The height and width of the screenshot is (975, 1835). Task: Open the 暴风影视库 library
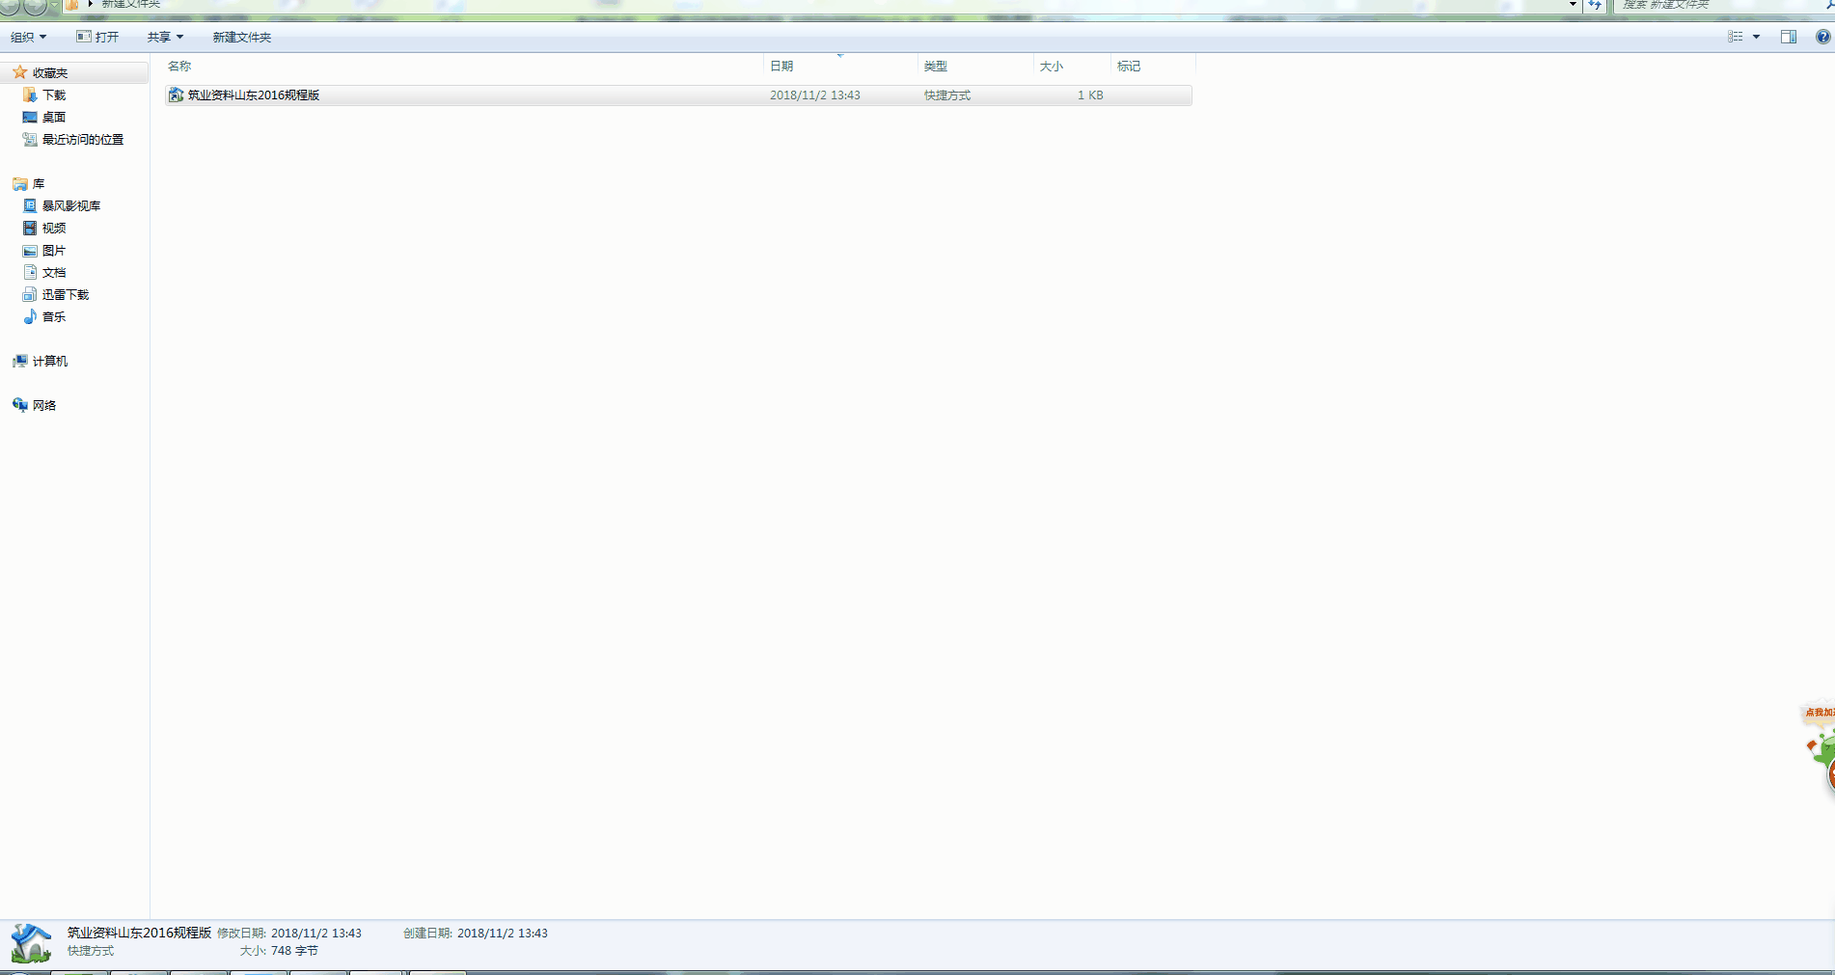coord(70,206)
